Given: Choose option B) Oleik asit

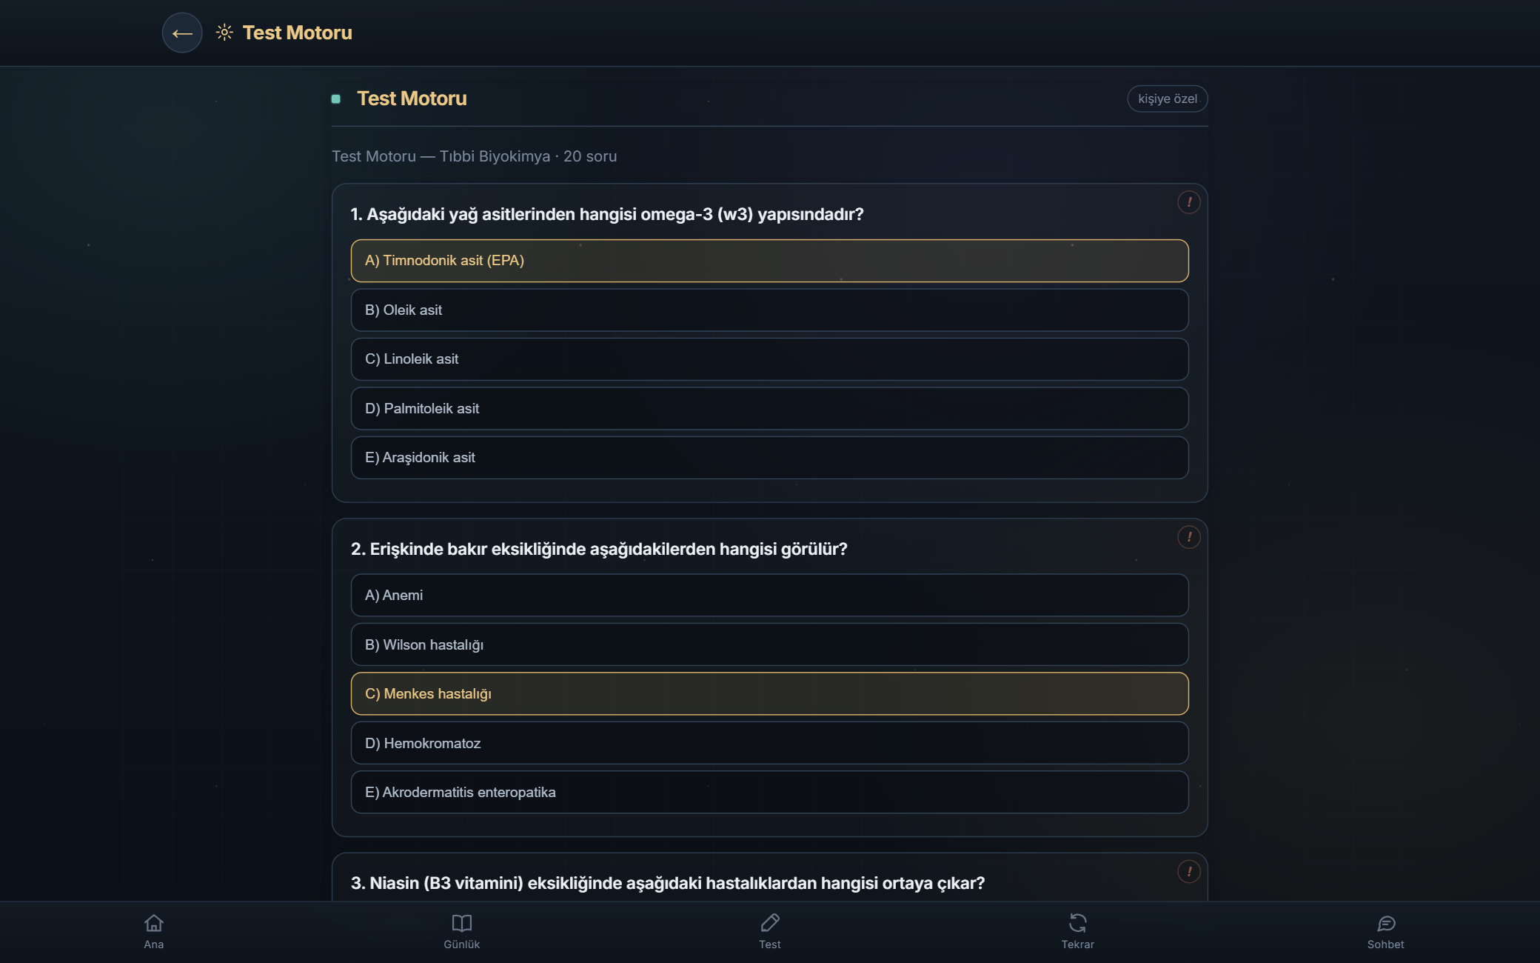Looking at the screenshot, I should pos(770,310).
